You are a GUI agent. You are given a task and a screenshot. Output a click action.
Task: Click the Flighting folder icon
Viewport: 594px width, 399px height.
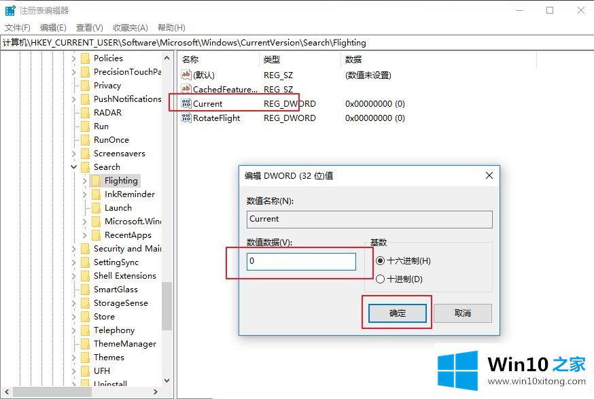point(97,181)
